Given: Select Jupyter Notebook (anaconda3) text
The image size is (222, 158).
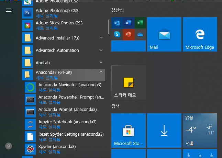Looking at the screenshot, I should [67, 122].
